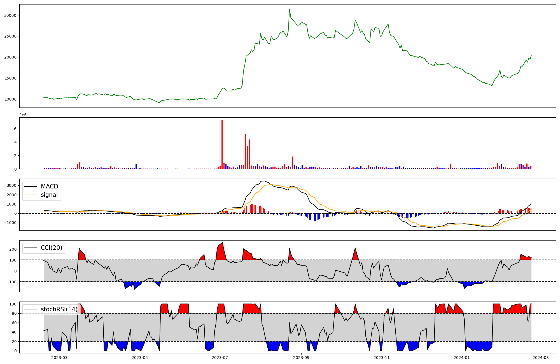Image resolution: width=560 pixels, height=364 pixels.
Task: Click the second-tallest red volume bar
Action: click(x=246, y=151)
